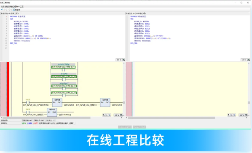Image resolution: width=252 pixels, height=153 pixels.
Task: Select the pan cross tool in the left ladder pane
Action: (107, 115)
